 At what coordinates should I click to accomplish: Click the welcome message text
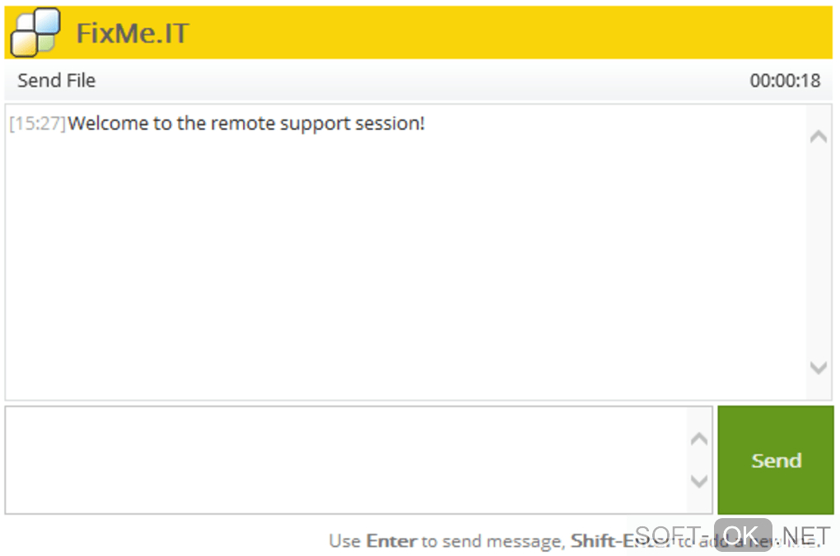pyautogui.click(x=246, y=124)
